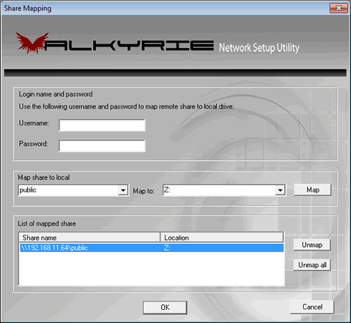Image resolution: width=351 pixels, height=323 pixels.
Task: Focus the Password input field
Action: 102,146
